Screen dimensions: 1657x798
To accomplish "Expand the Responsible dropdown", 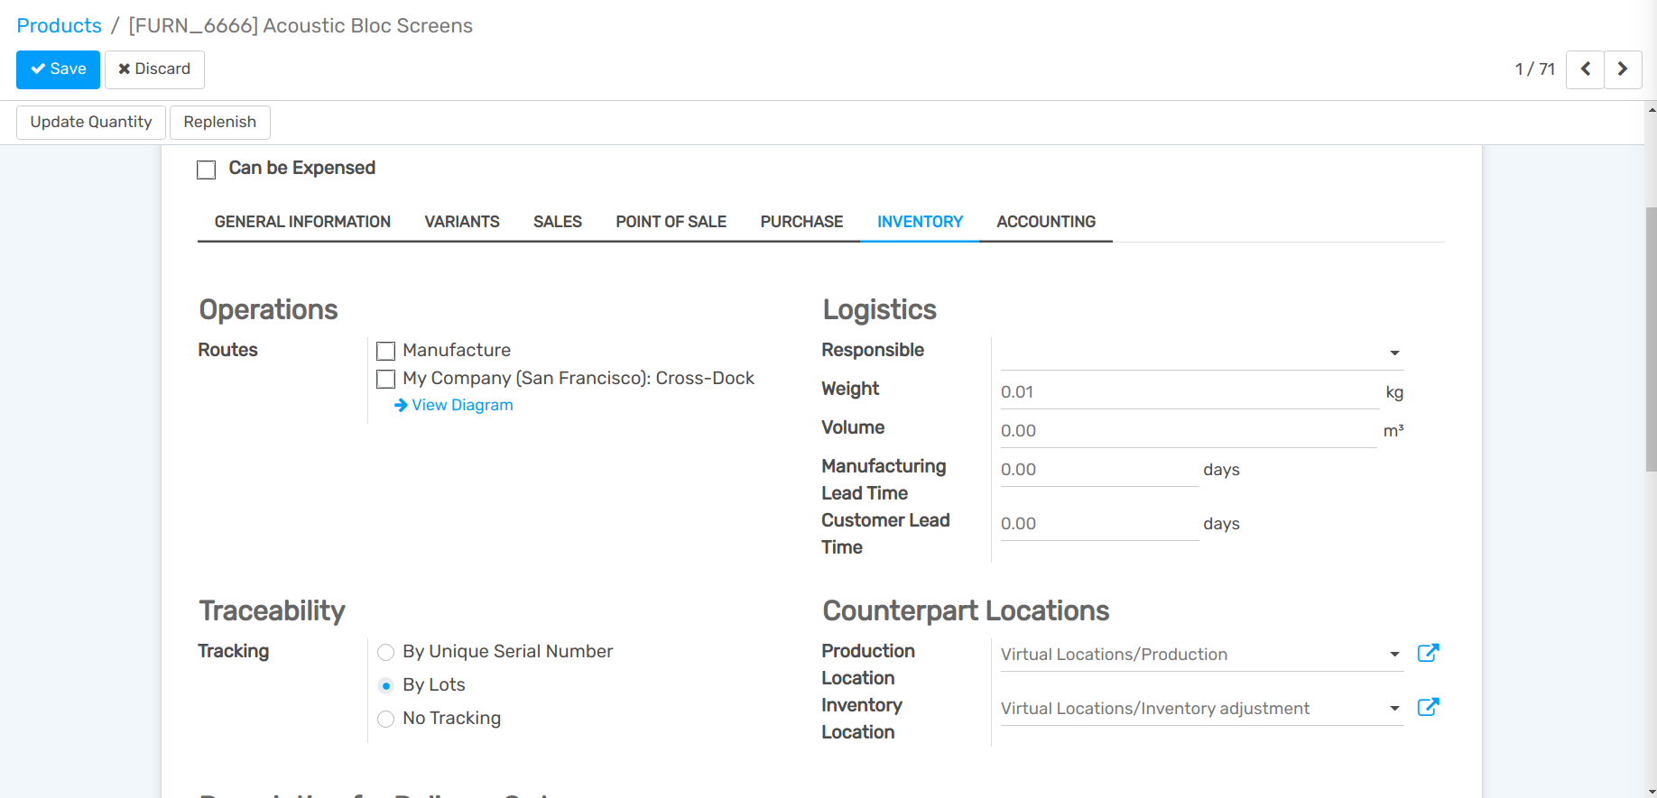I will tap(1394, 353).
